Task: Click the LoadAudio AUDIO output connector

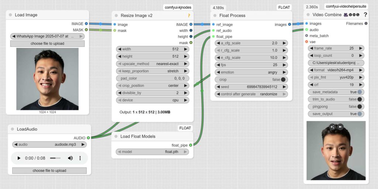Action: tap(88, 138)
